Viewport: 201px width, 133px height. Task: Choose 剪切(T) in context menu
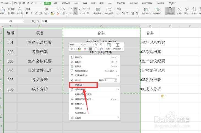point(95,62)
